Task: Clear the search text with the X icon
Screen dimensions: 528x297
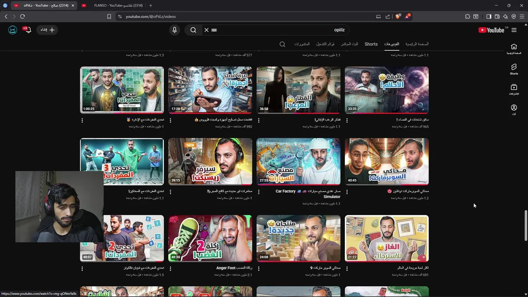Action: click(x=206, y=30)
